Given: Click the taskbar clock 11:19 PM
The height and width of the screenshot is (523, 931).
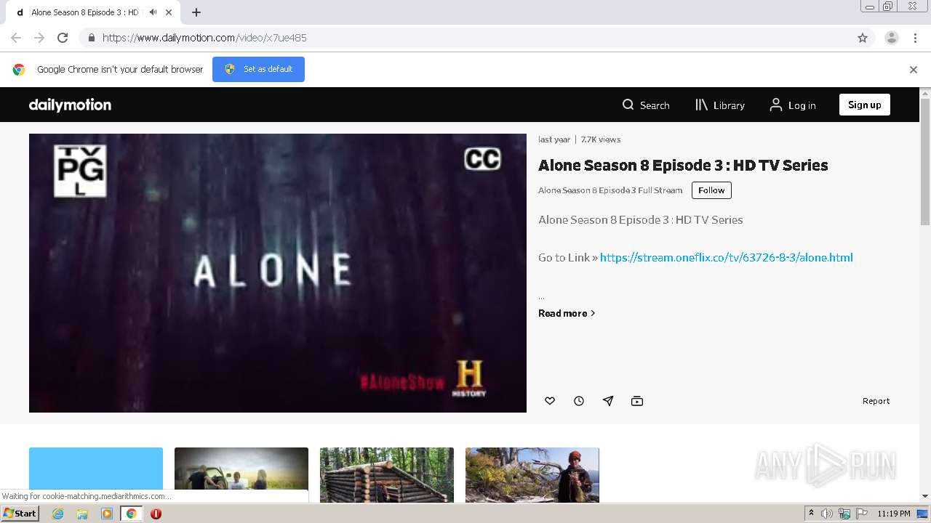Looking at the screenshot, I should click(x=894, y=514).
